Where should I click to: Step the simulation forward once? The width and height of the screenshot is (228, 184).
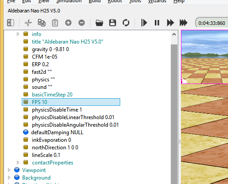144,23
